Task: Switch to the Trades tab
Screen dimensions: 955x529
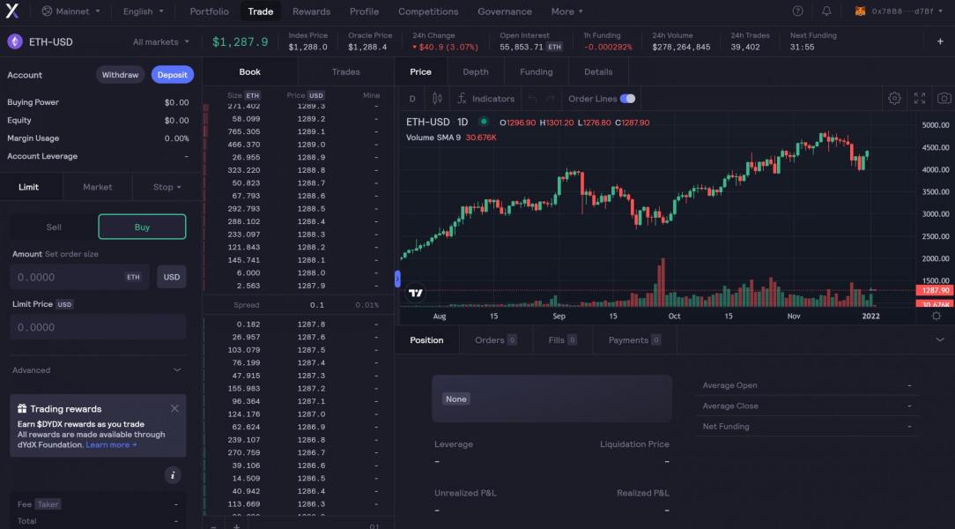Action: tap(346, 72)
